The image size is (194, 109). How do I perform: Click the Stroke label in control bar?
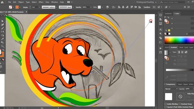click(25, 7)
